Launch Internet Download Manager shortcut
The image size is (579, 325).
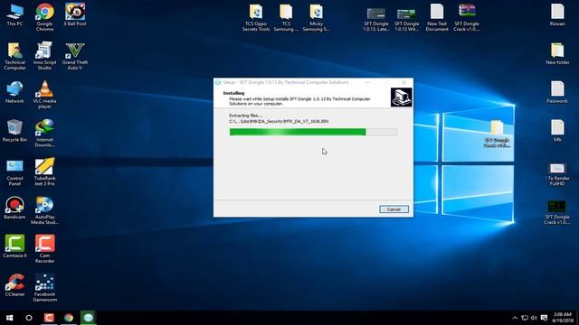point(44,134)
